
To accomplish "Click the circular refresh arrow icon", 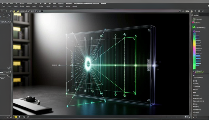I will click(x=11, y=11).
